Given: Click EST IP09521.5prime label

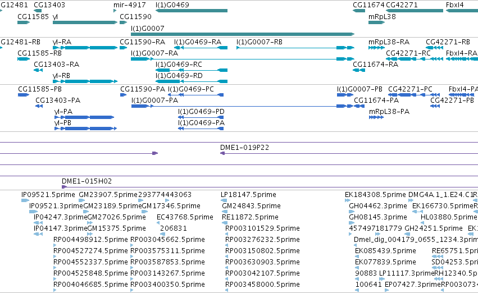Looking at the screenshot, I should (48, 195).
